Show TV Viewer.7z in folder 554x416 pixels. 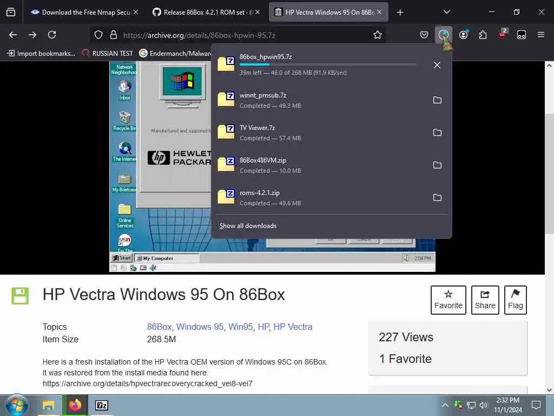[x=437, y=133]
